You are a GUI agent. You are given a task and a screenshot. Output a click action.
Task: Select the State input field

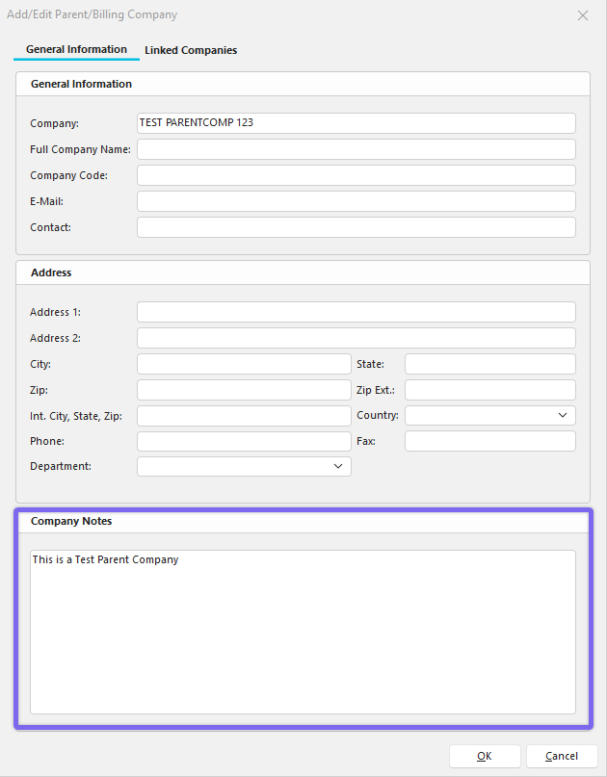[489, 364]
